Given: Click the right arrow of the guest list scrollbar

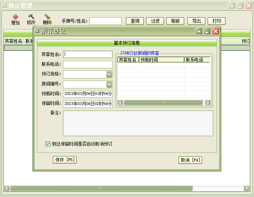Looking at the screenshot, I should click(x=208, y=102).
